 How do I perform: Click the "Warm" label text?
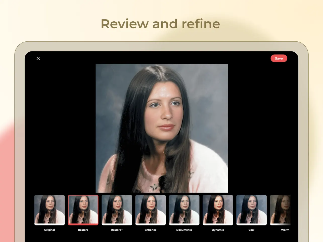click(x=285, y=230)
